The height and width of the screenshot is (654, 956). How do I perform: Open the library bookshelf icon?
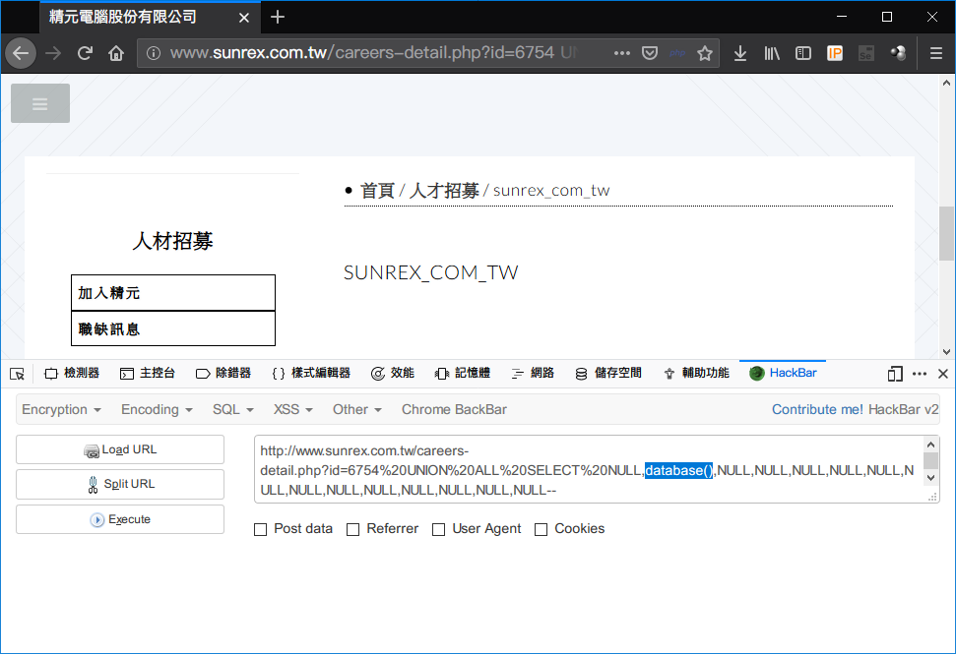coord(772,53)
